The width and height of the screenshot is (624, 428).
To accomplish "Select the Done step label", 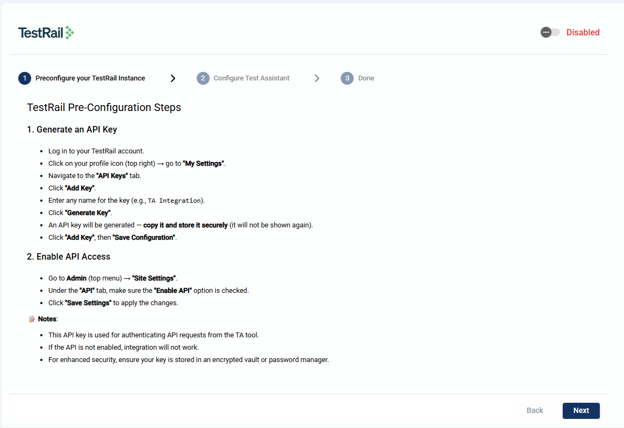I will click(366, 78).
